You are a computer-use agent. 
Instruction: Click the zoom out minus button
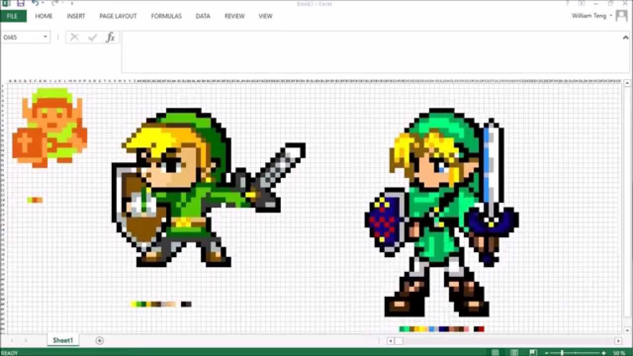546,353
